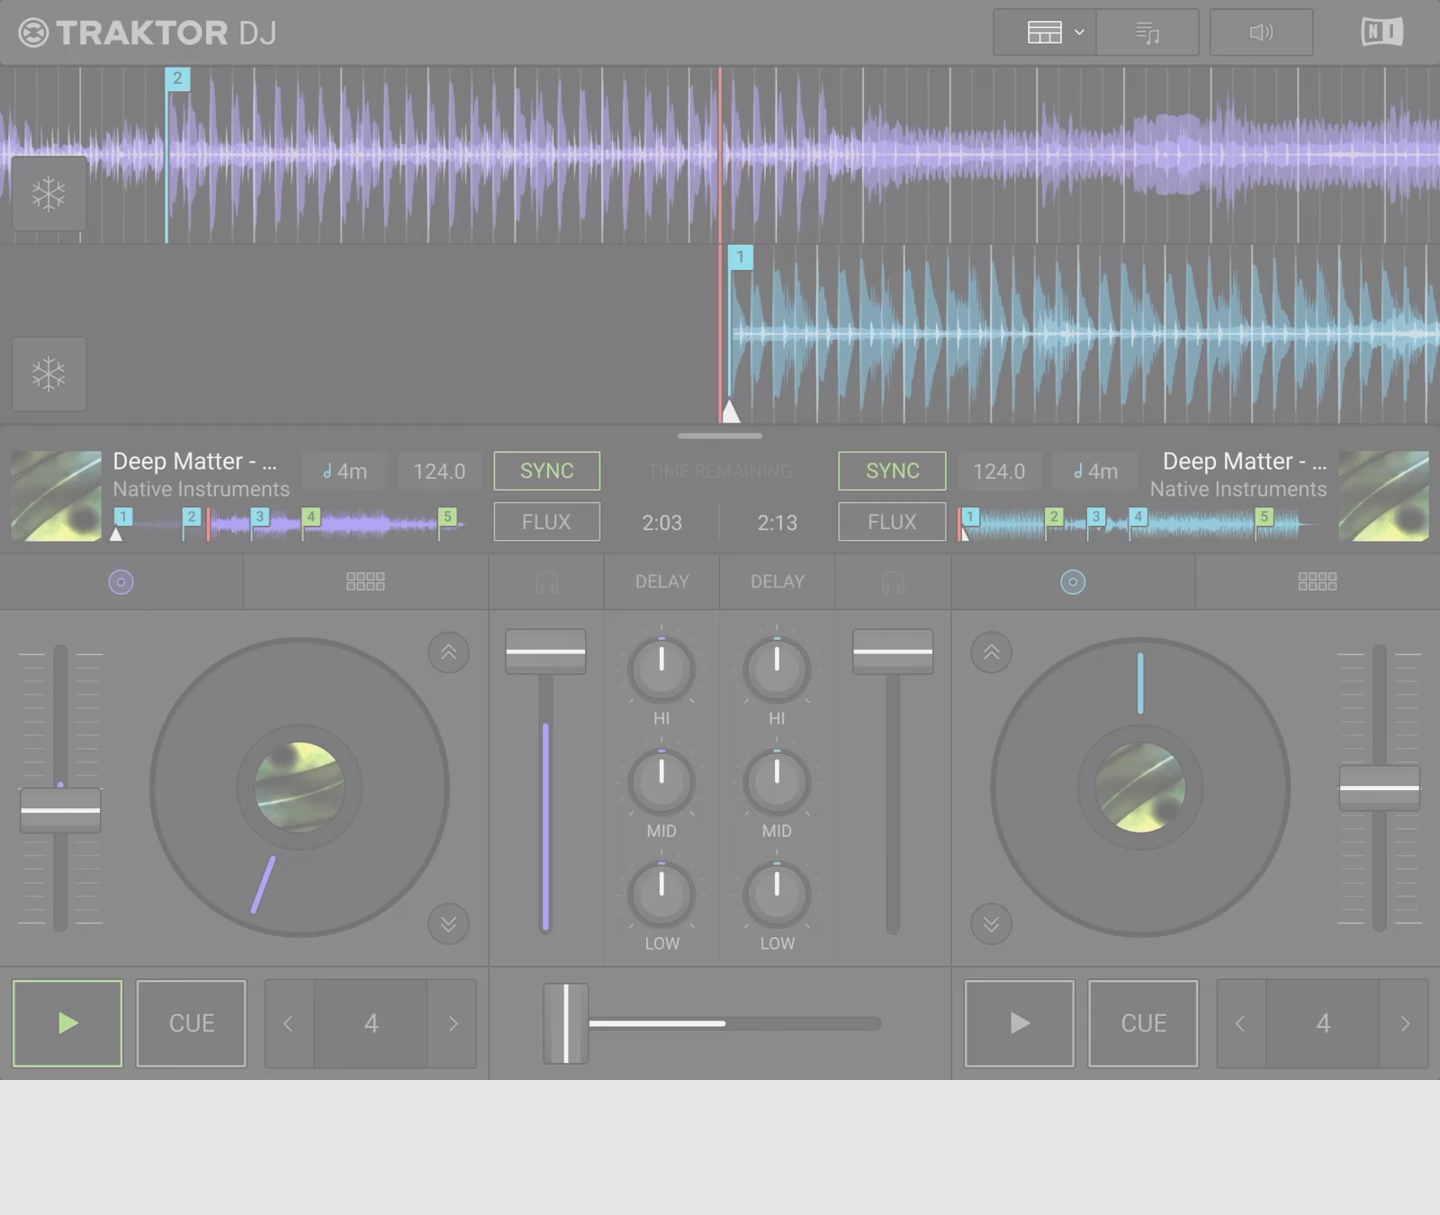
Task: Open right DELAY effect tab
Action: point(778,582)
